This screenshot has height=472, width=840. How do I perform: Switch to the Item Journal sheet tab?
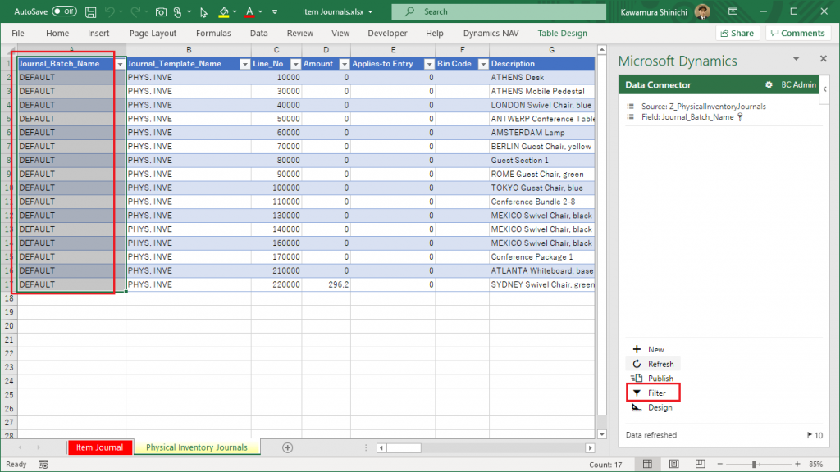[99, 447]
